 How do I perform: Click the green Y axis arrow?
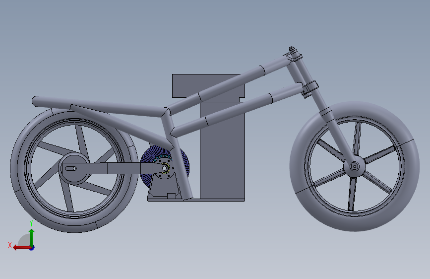pos(32,238)
